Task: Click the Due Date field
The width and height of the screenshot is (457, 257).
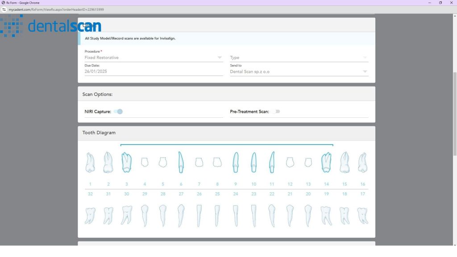Action: point(154,71)
